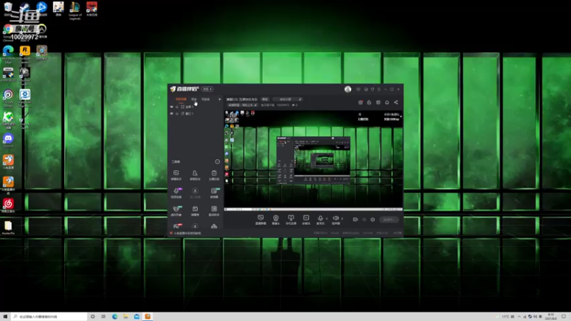
Task: Click the button next to the stream title
Action: coord(265,99)
